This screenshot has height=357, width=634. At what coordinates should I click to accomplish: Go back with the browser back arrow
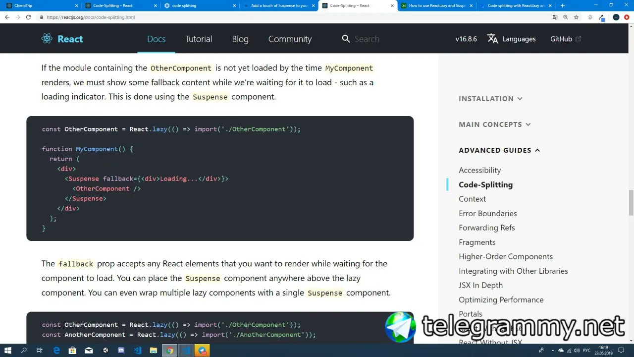tap(7, 17)
